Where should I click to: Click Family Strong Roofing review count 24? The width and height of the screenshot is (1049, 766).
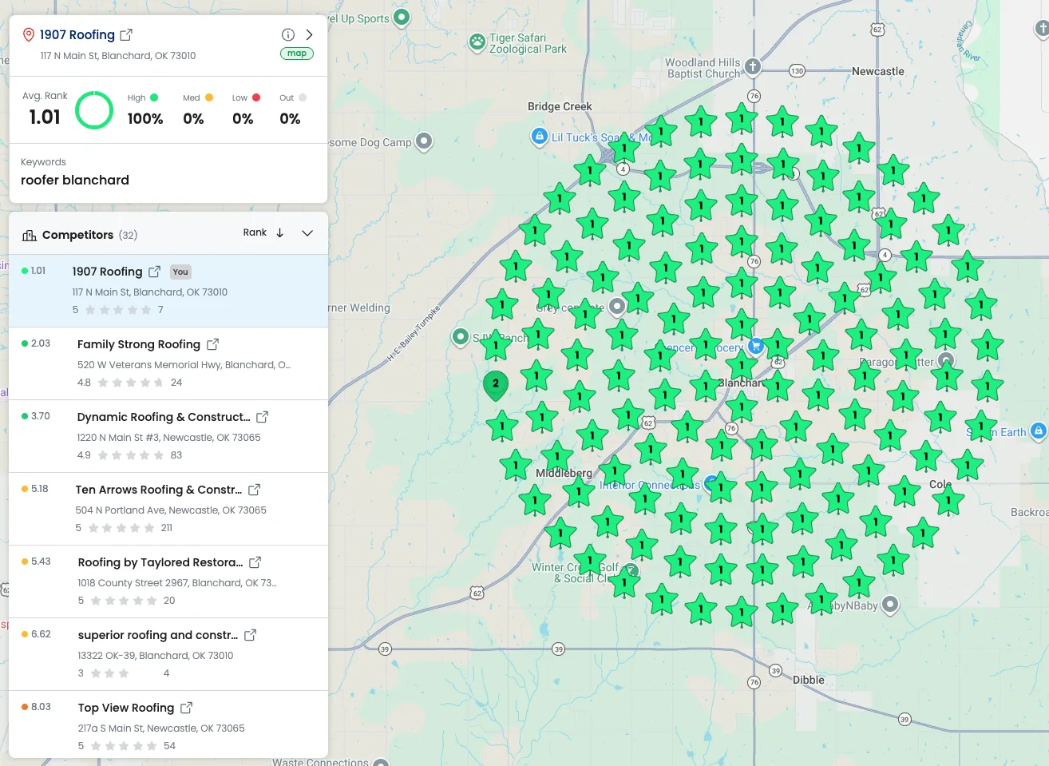(176, 383)
